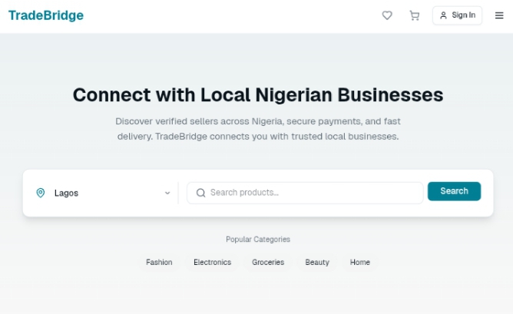This screenshot has width=513, height=314.
Task: Browse the Beauty category chip
Action: click(317, 263)
